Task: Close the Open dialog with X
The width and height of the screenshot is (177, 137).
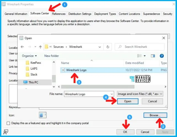Action: click(x=164, y=38)
